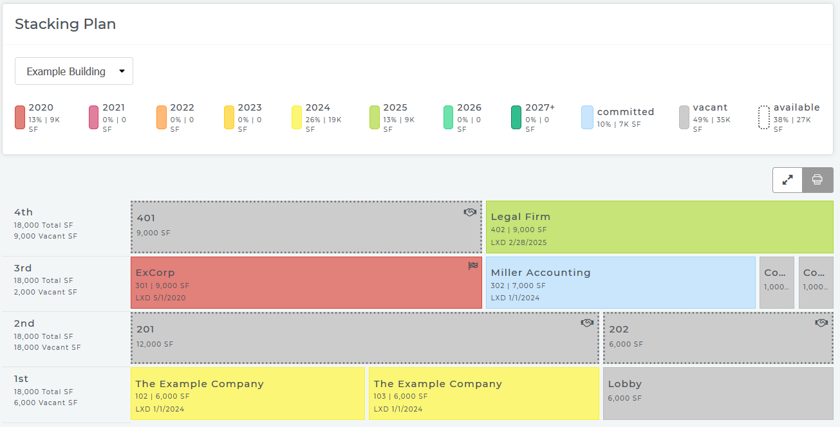Select the Lobby space block

coord(718,394)
